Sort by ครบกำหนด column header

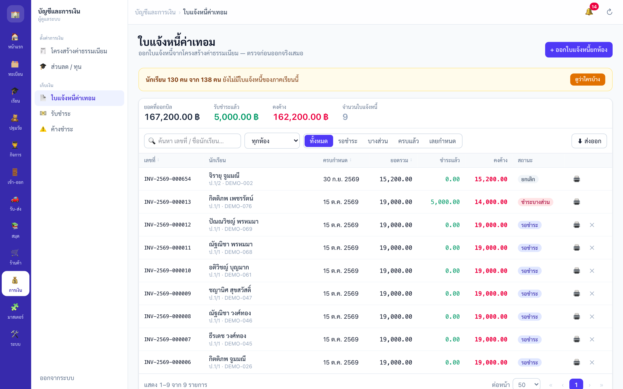(x=337, y=160)
